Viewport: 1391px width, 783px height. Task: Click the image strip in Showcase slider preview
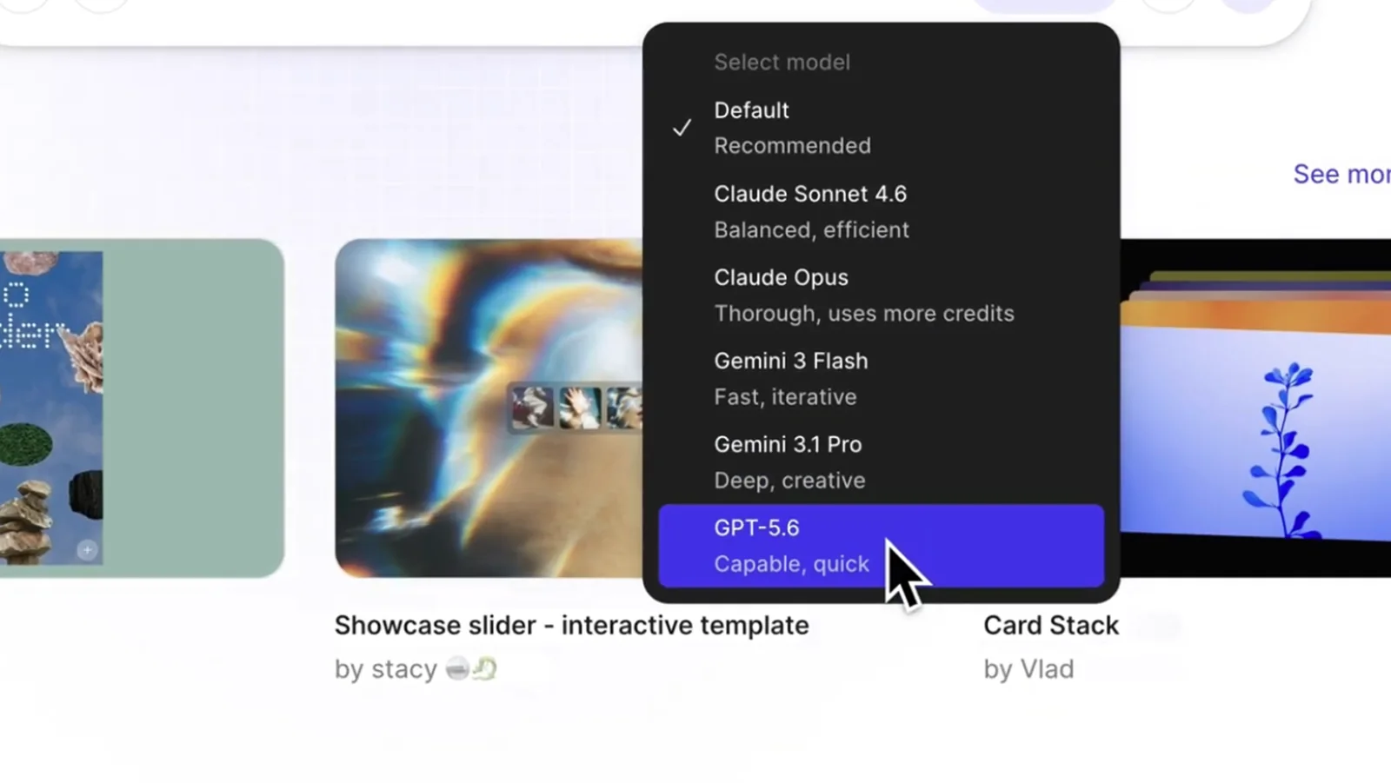pyautogui.click(x=576, y=407)
